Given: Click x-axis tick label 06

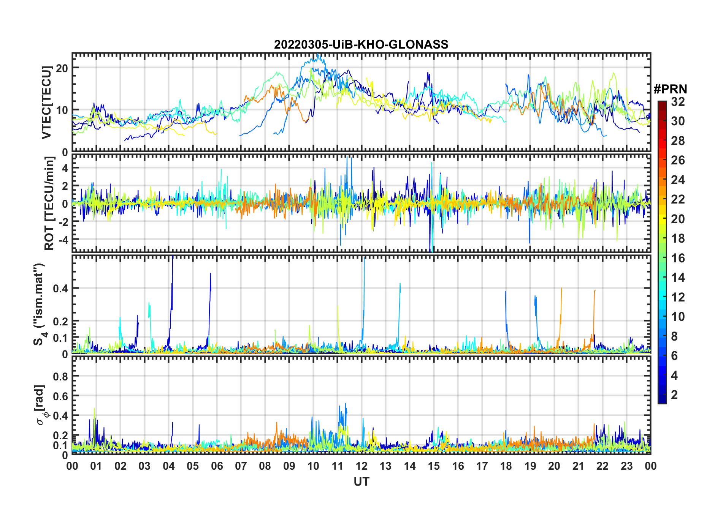Looking at the screenshot, I should click(217, 466).
